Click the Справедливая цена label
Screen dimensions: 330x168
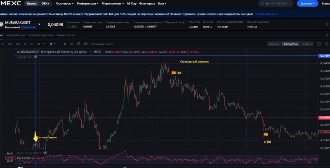coord(118,22)
